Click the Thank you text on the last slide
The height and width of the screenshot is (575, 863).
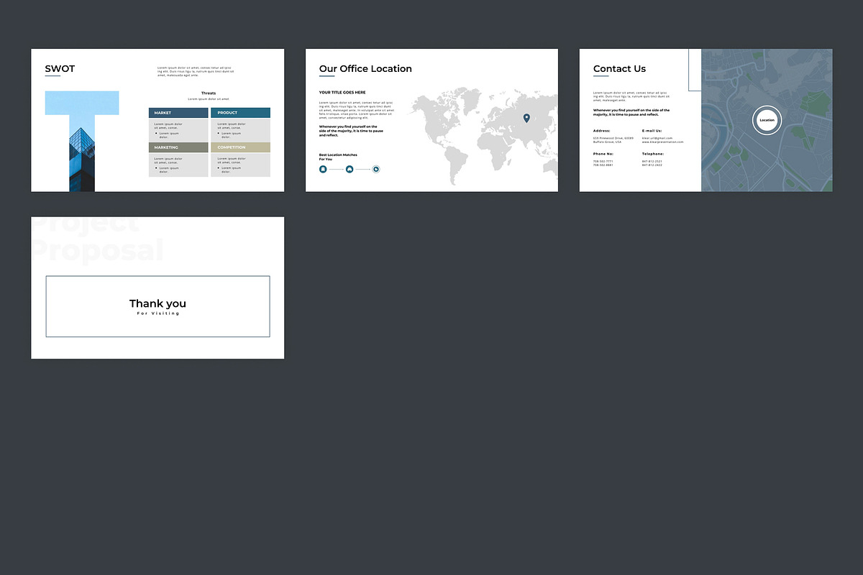pos(157,304)
